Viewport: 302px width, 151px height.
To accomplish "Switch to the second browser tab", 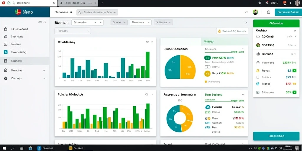I will (78, 3).
